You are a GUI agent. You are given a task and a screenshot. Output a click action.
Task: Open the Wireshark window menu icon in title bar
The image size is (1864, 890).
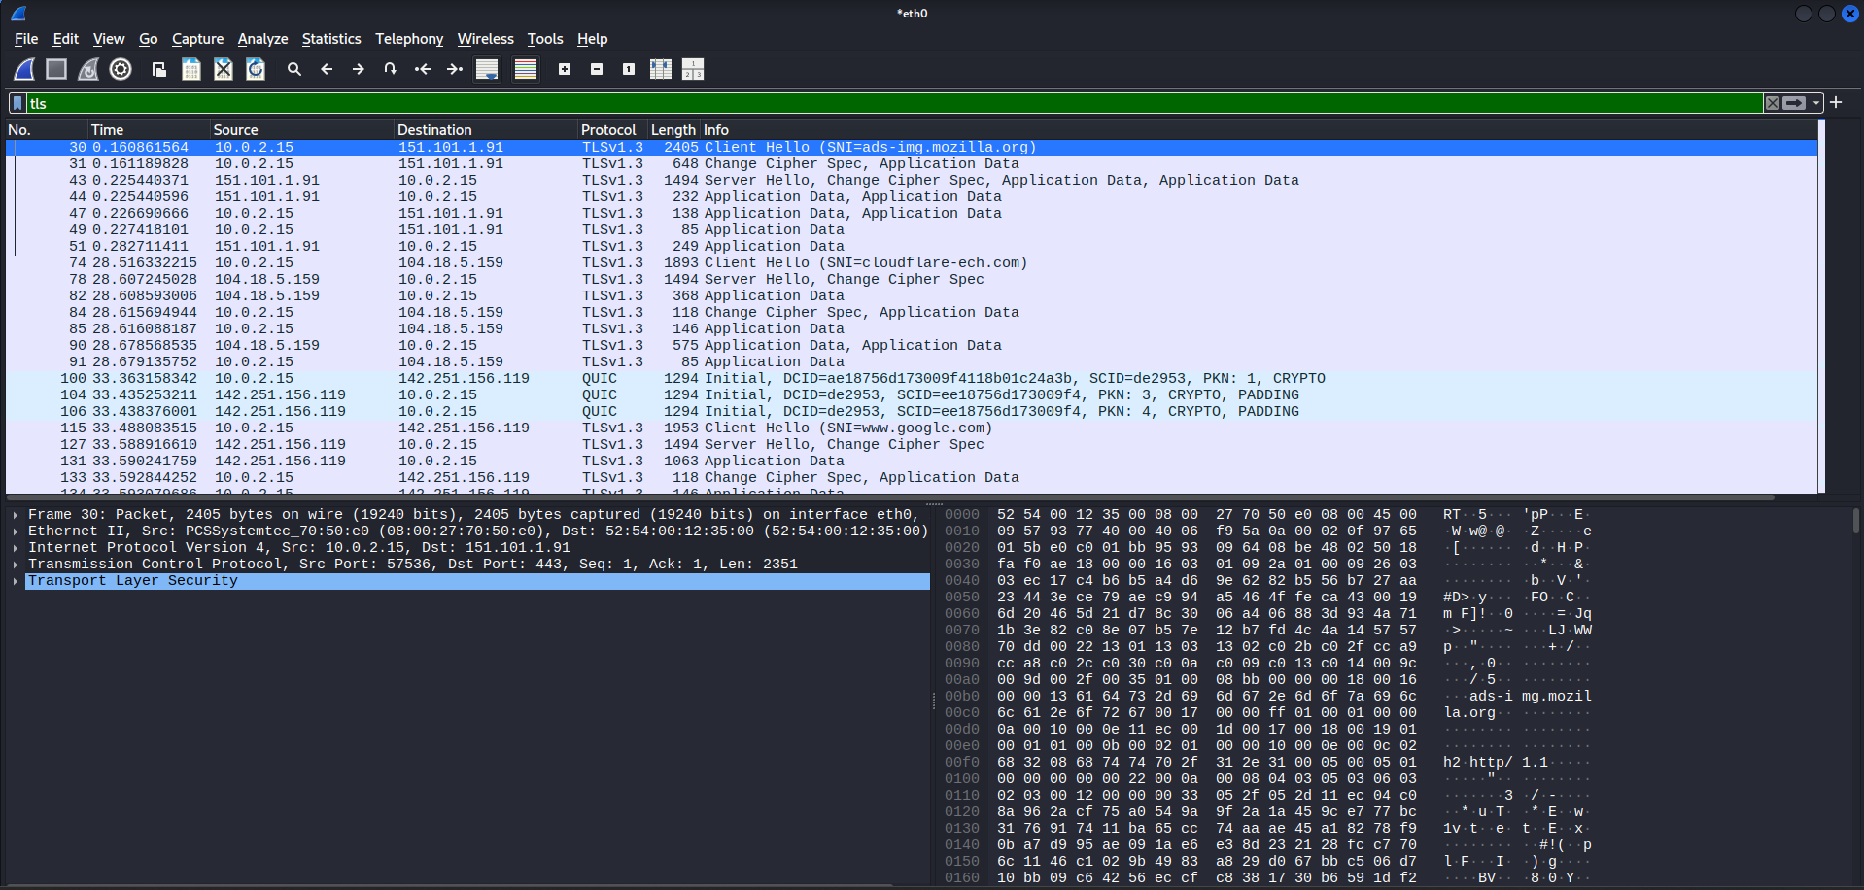tap(18, 14)
